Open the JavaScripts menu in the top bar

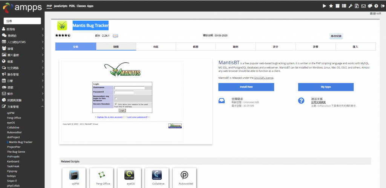(61, 6)
